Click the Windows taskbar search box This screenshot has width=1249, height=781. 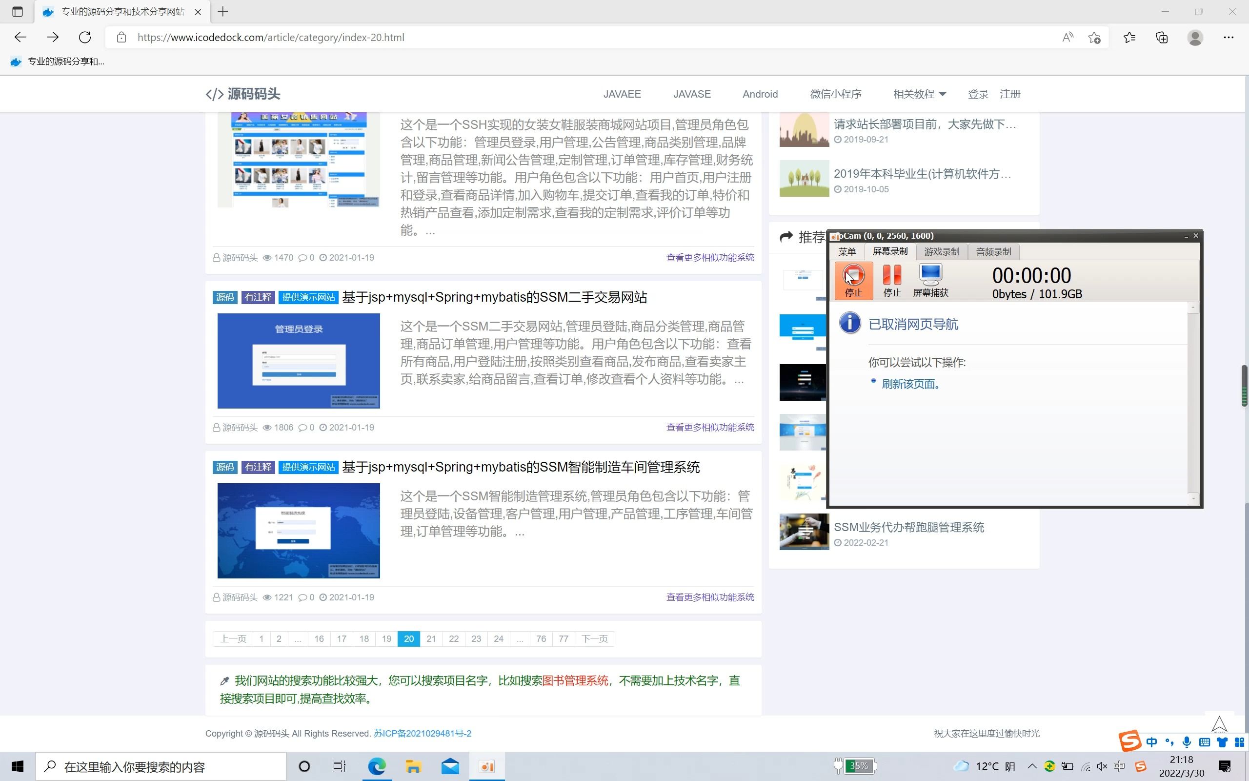point(161,766)
